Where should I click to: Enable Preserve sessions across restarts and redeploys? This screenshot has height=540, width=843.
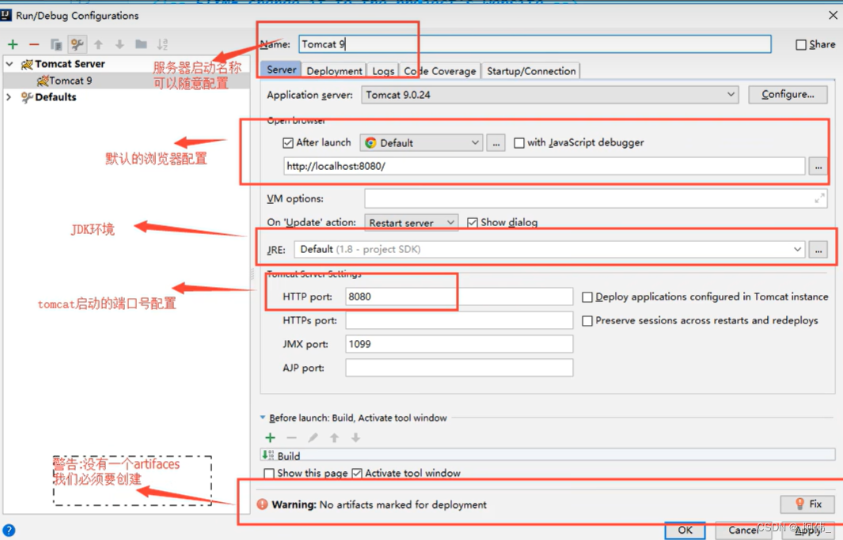click(587, 320)
